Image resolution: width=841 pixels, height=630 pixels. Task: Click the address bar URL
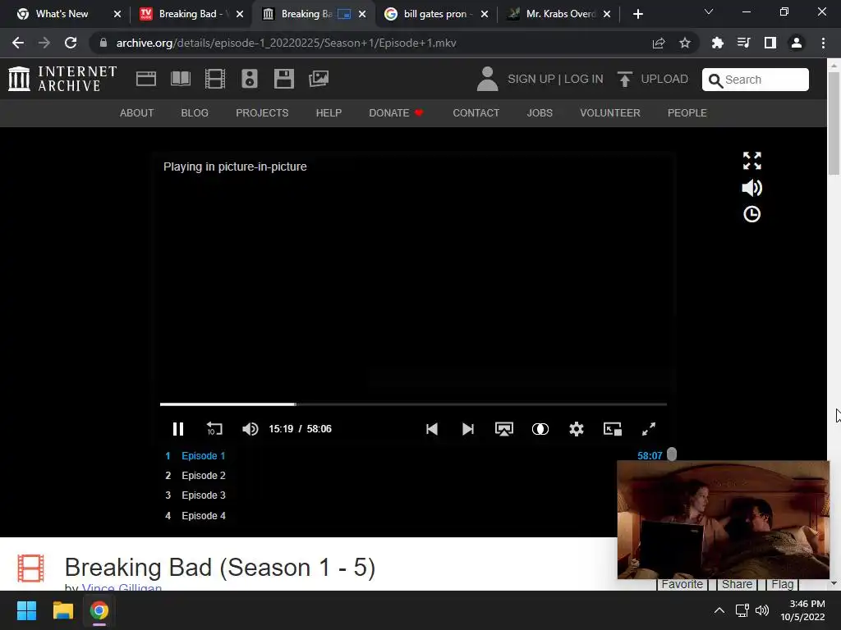click(286, 43)
